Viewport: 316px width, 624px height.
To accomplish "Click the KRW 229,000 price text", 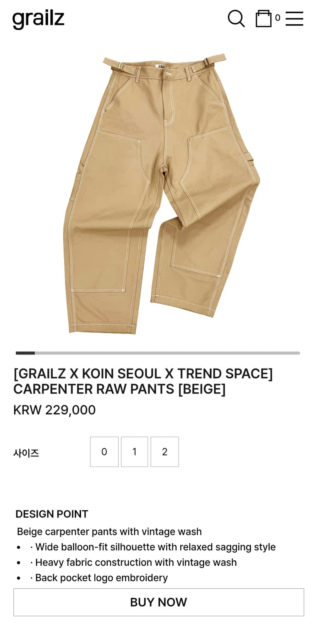I will click(x=54, y=410).
